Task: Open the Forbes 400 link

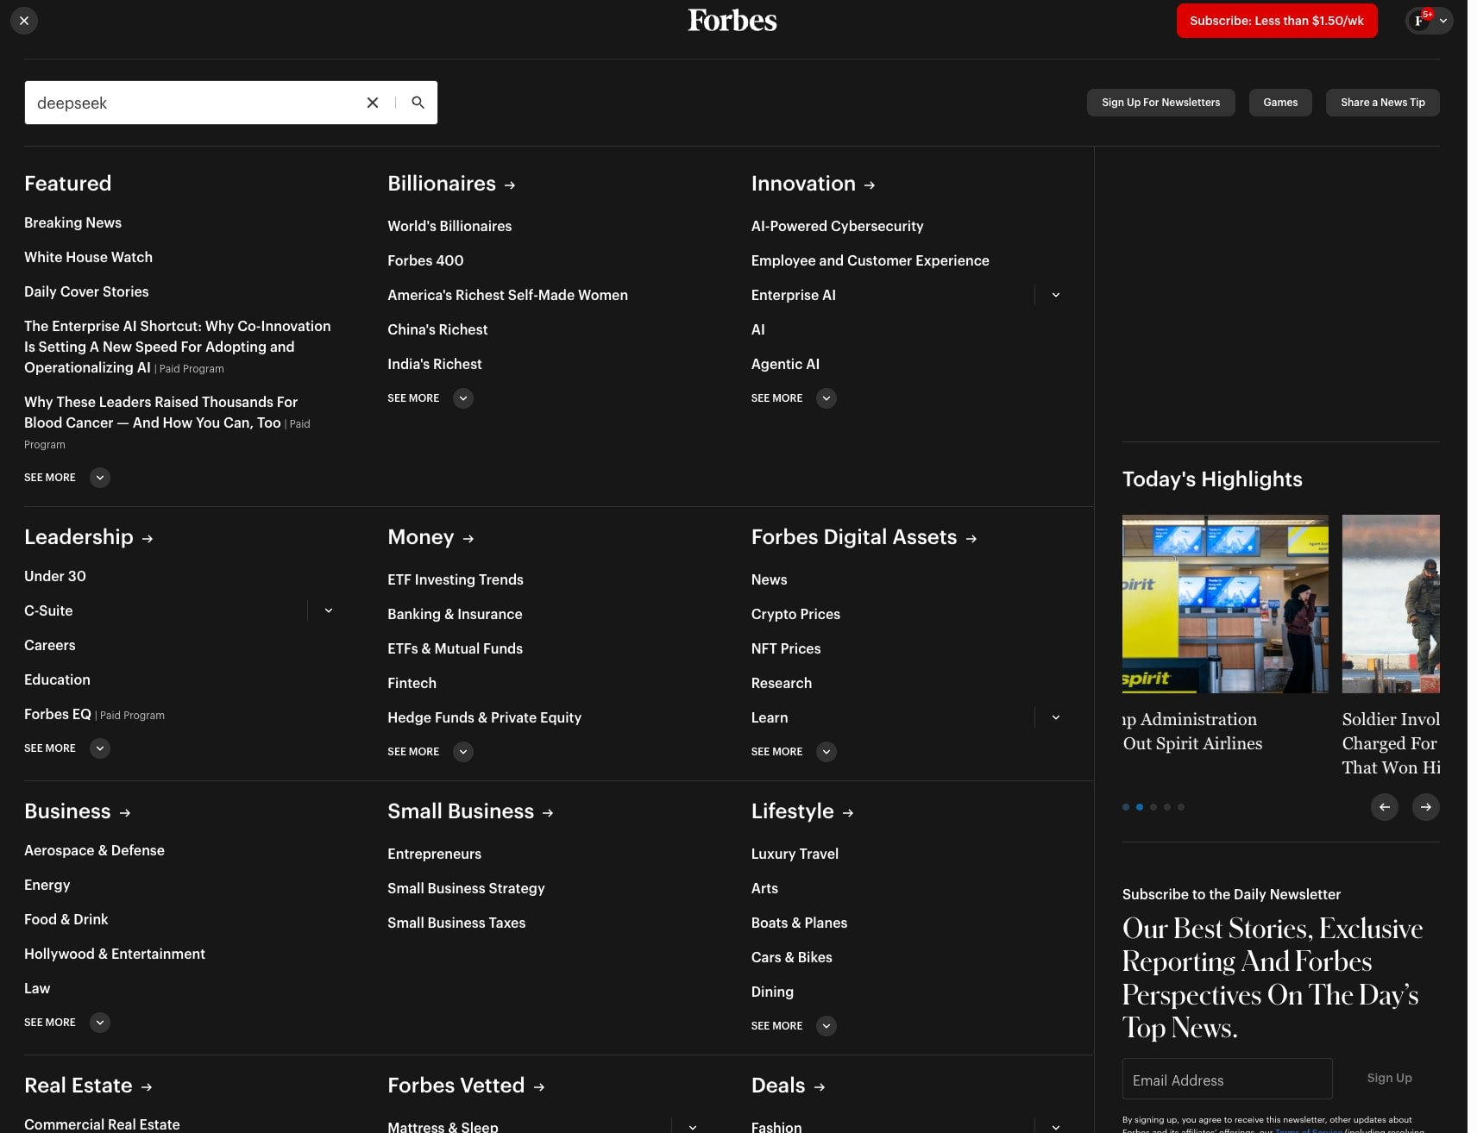Action: point(425,260)
